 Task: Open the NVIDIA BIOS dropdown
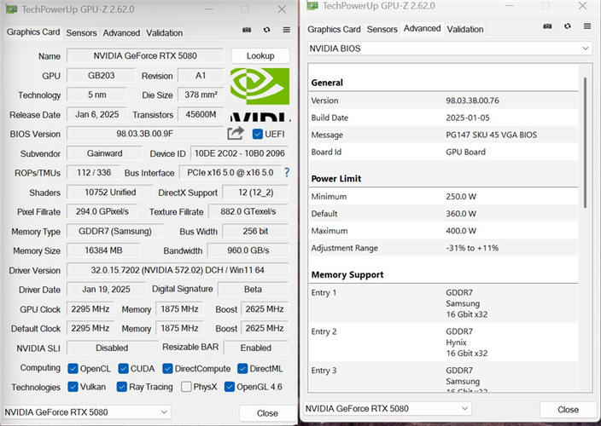point(449,49)
